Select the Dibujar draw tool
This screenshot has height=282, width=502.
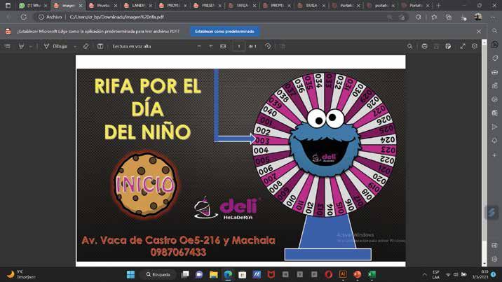(55, 46)
